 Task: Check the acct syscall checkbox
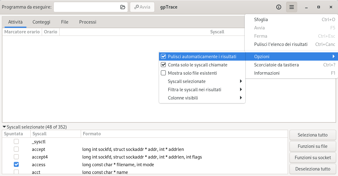16,172
